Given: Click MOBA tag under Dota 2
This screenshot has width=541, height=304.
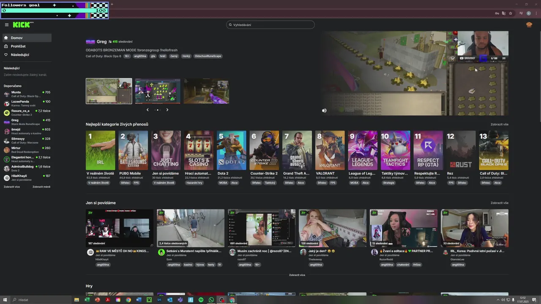Looking at the screenshot, I should click(x=223, y=183).
